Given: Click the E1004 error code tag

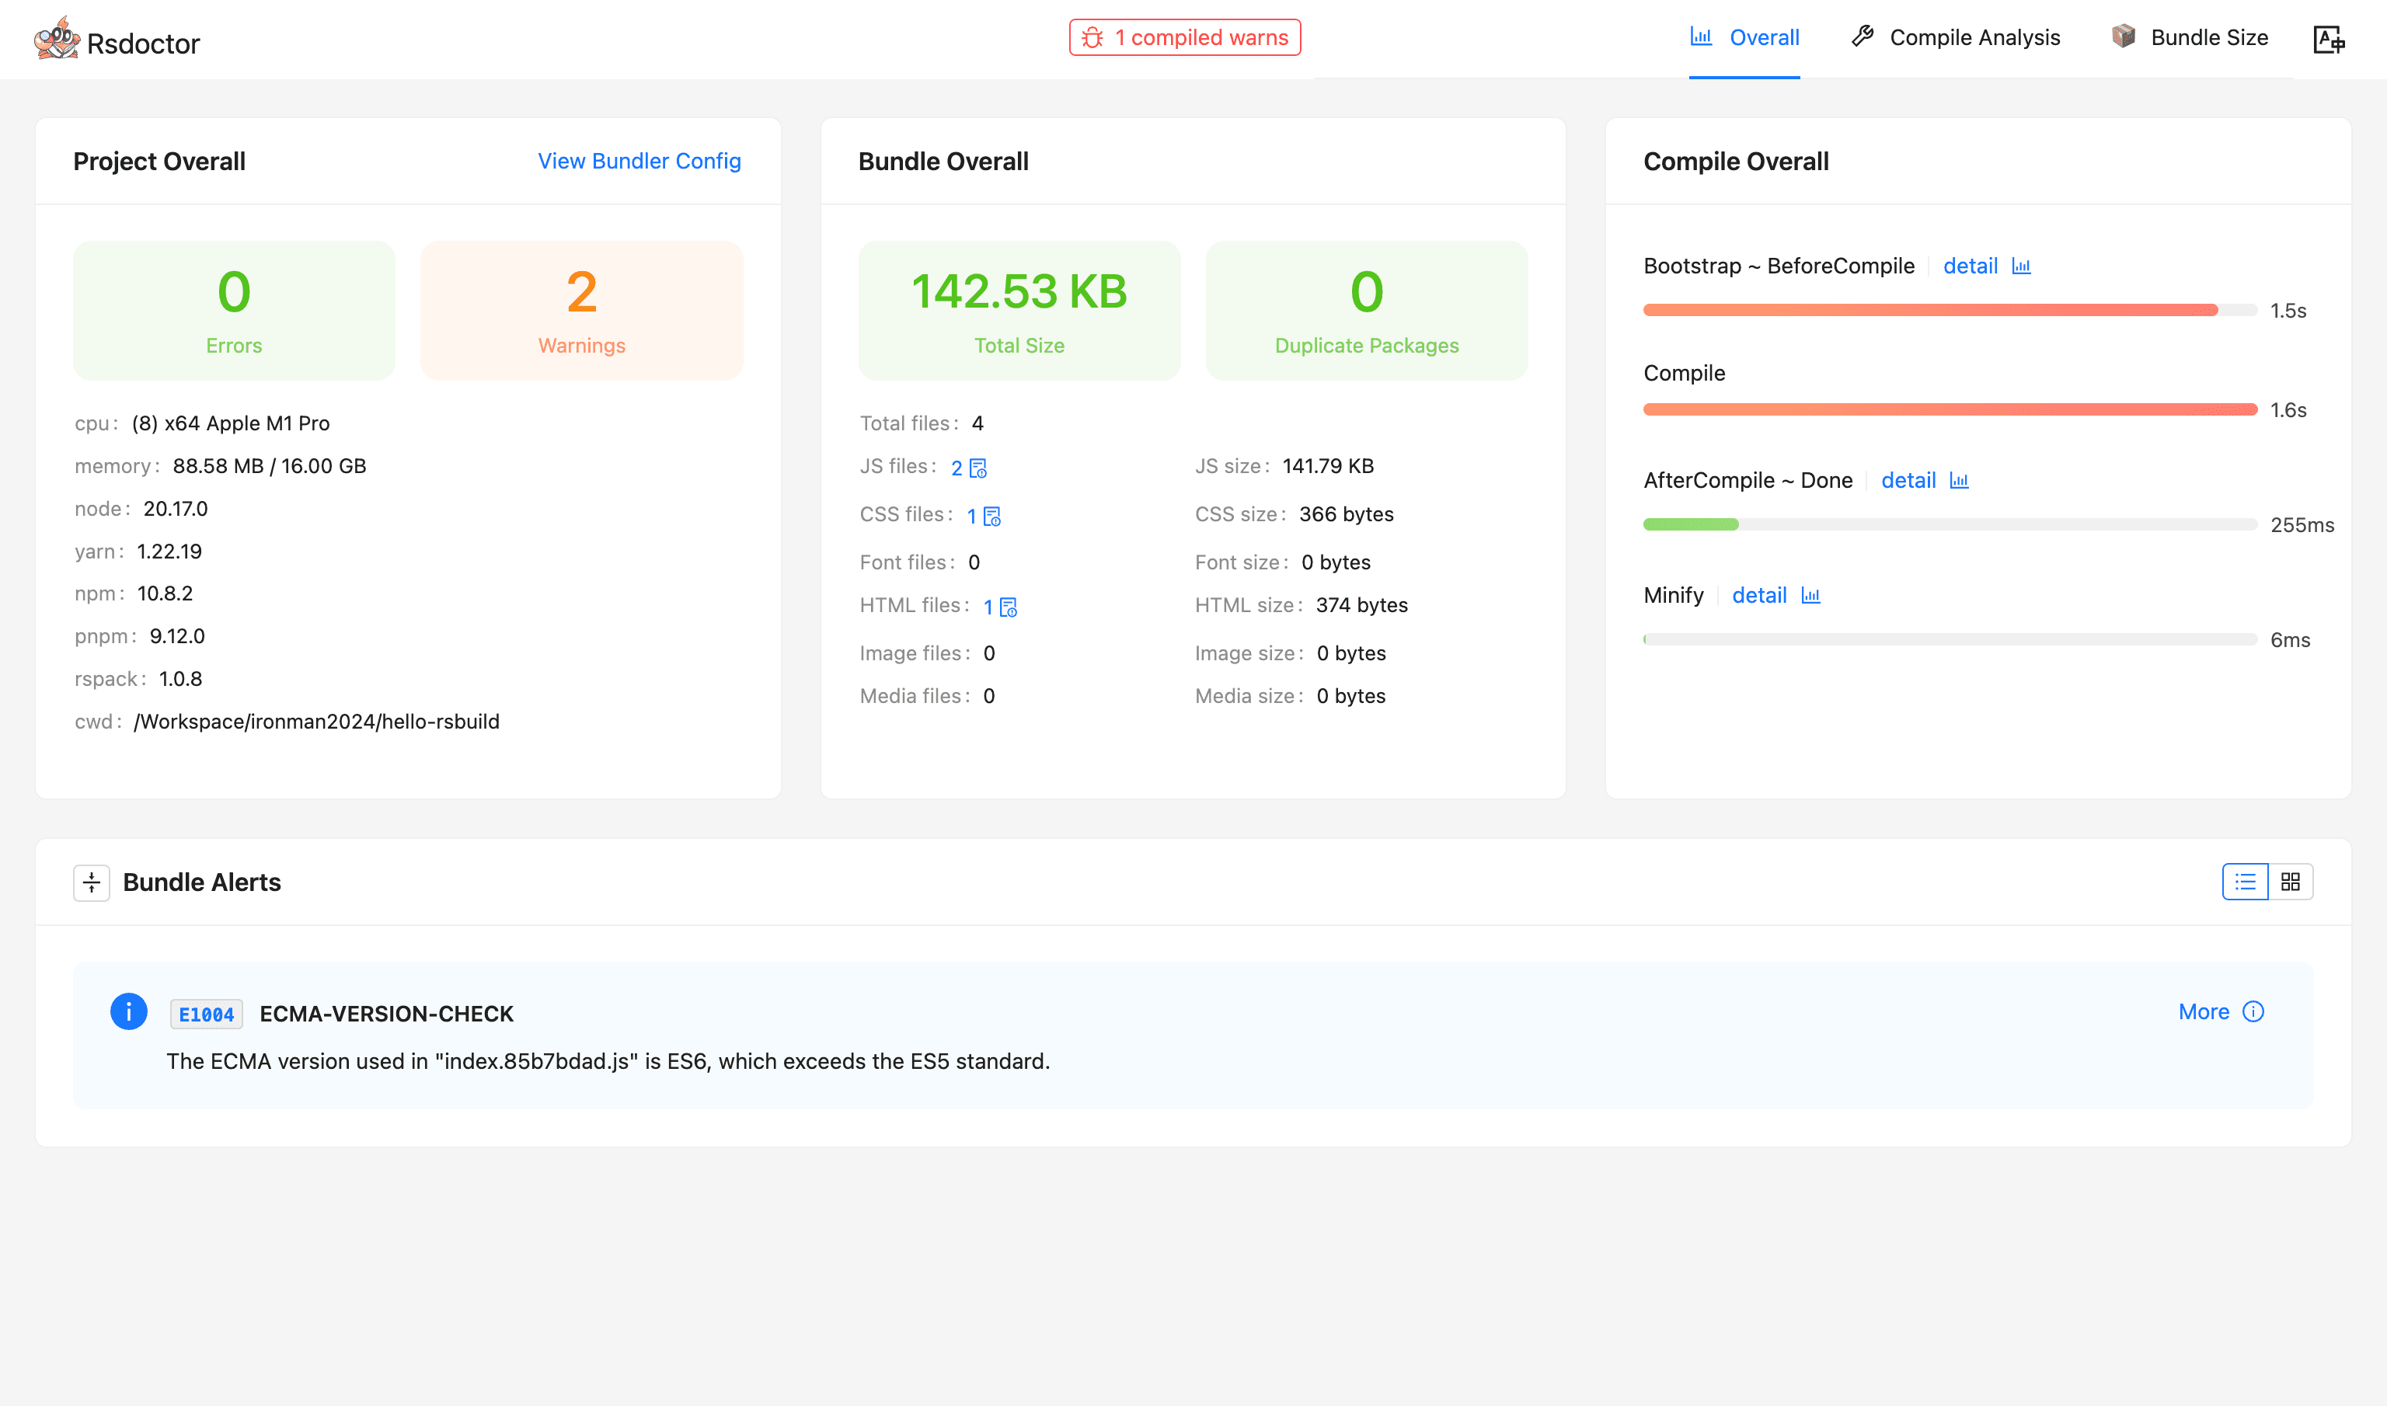Looking at the screenshot, I should (207, 1014).
